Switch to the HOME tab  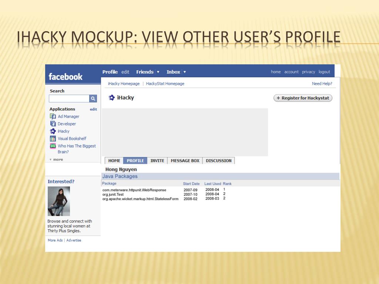coord(114,160)
